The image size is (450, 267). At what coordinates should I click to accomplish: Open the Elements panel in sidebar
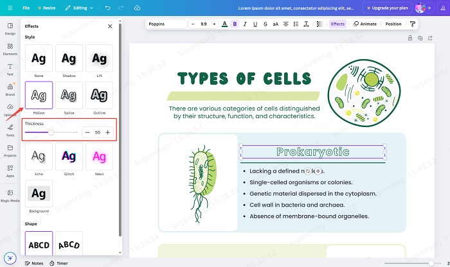click(x=10, y=48)
